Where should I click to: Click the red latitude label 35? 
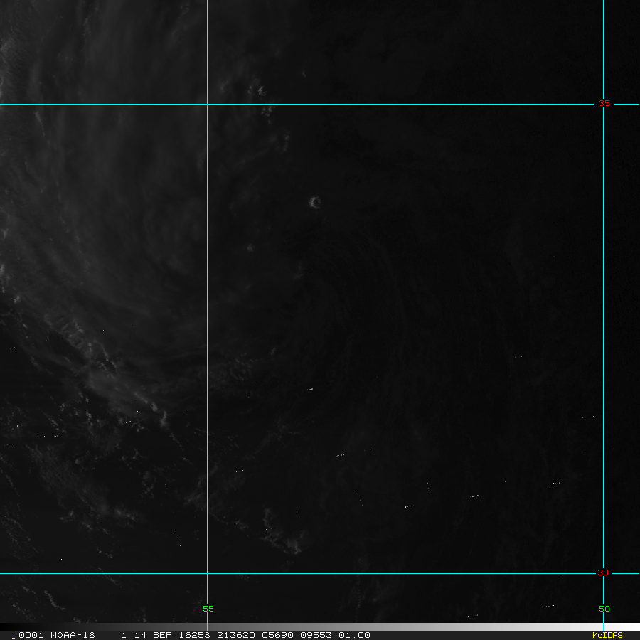pyautogui.click(x=604, y=103)
